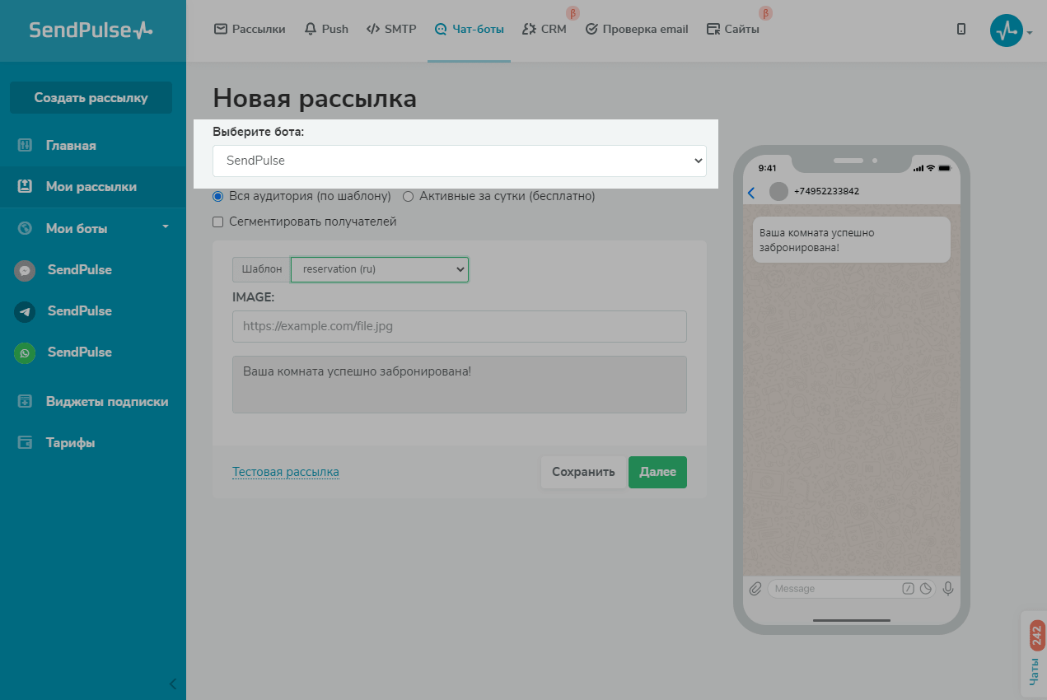This screenshot has width=1047, height=700.
Task: Select 'Активные за сутки (бесплатно)' option
Action: (x=409, y=196)
